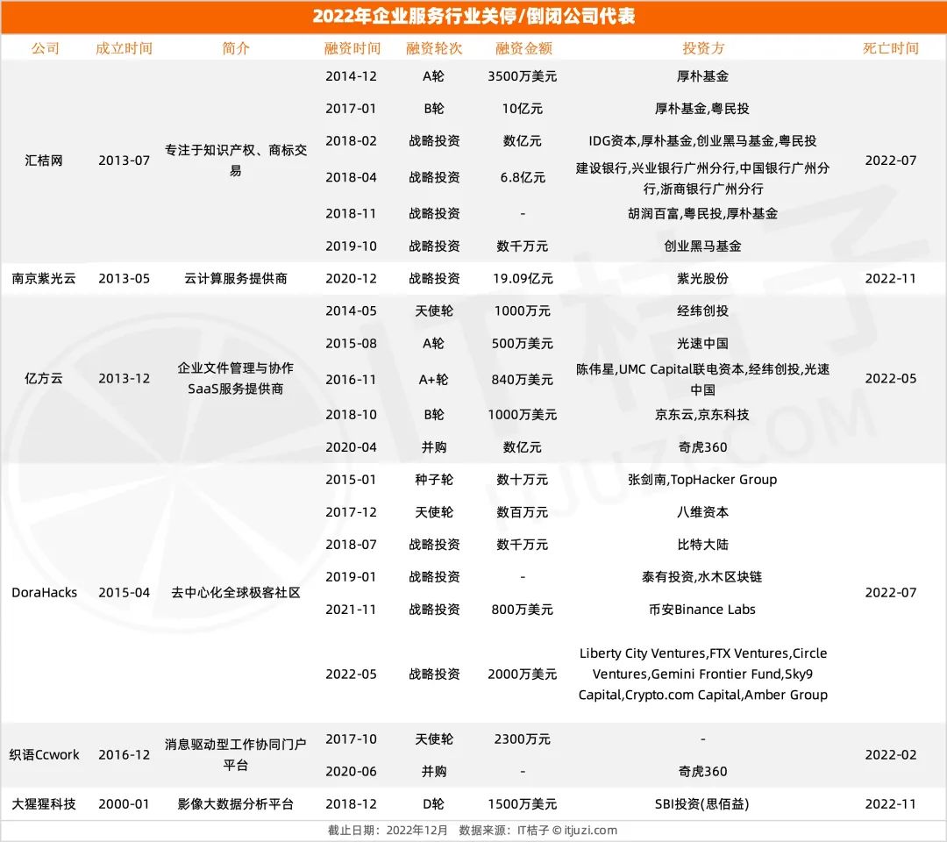
Task: Select the investor '紫光股份'
Action: 703,278
